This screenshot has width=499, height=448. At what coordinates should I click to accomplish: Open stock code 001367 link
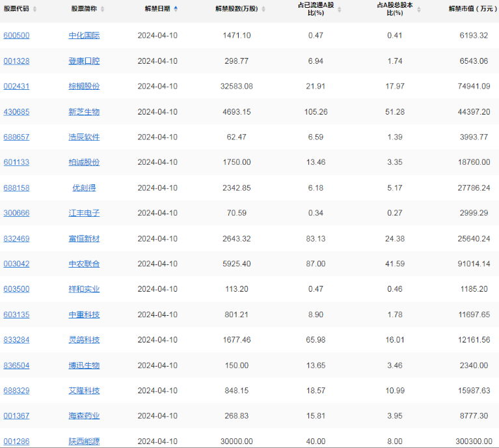pos(16,416)
